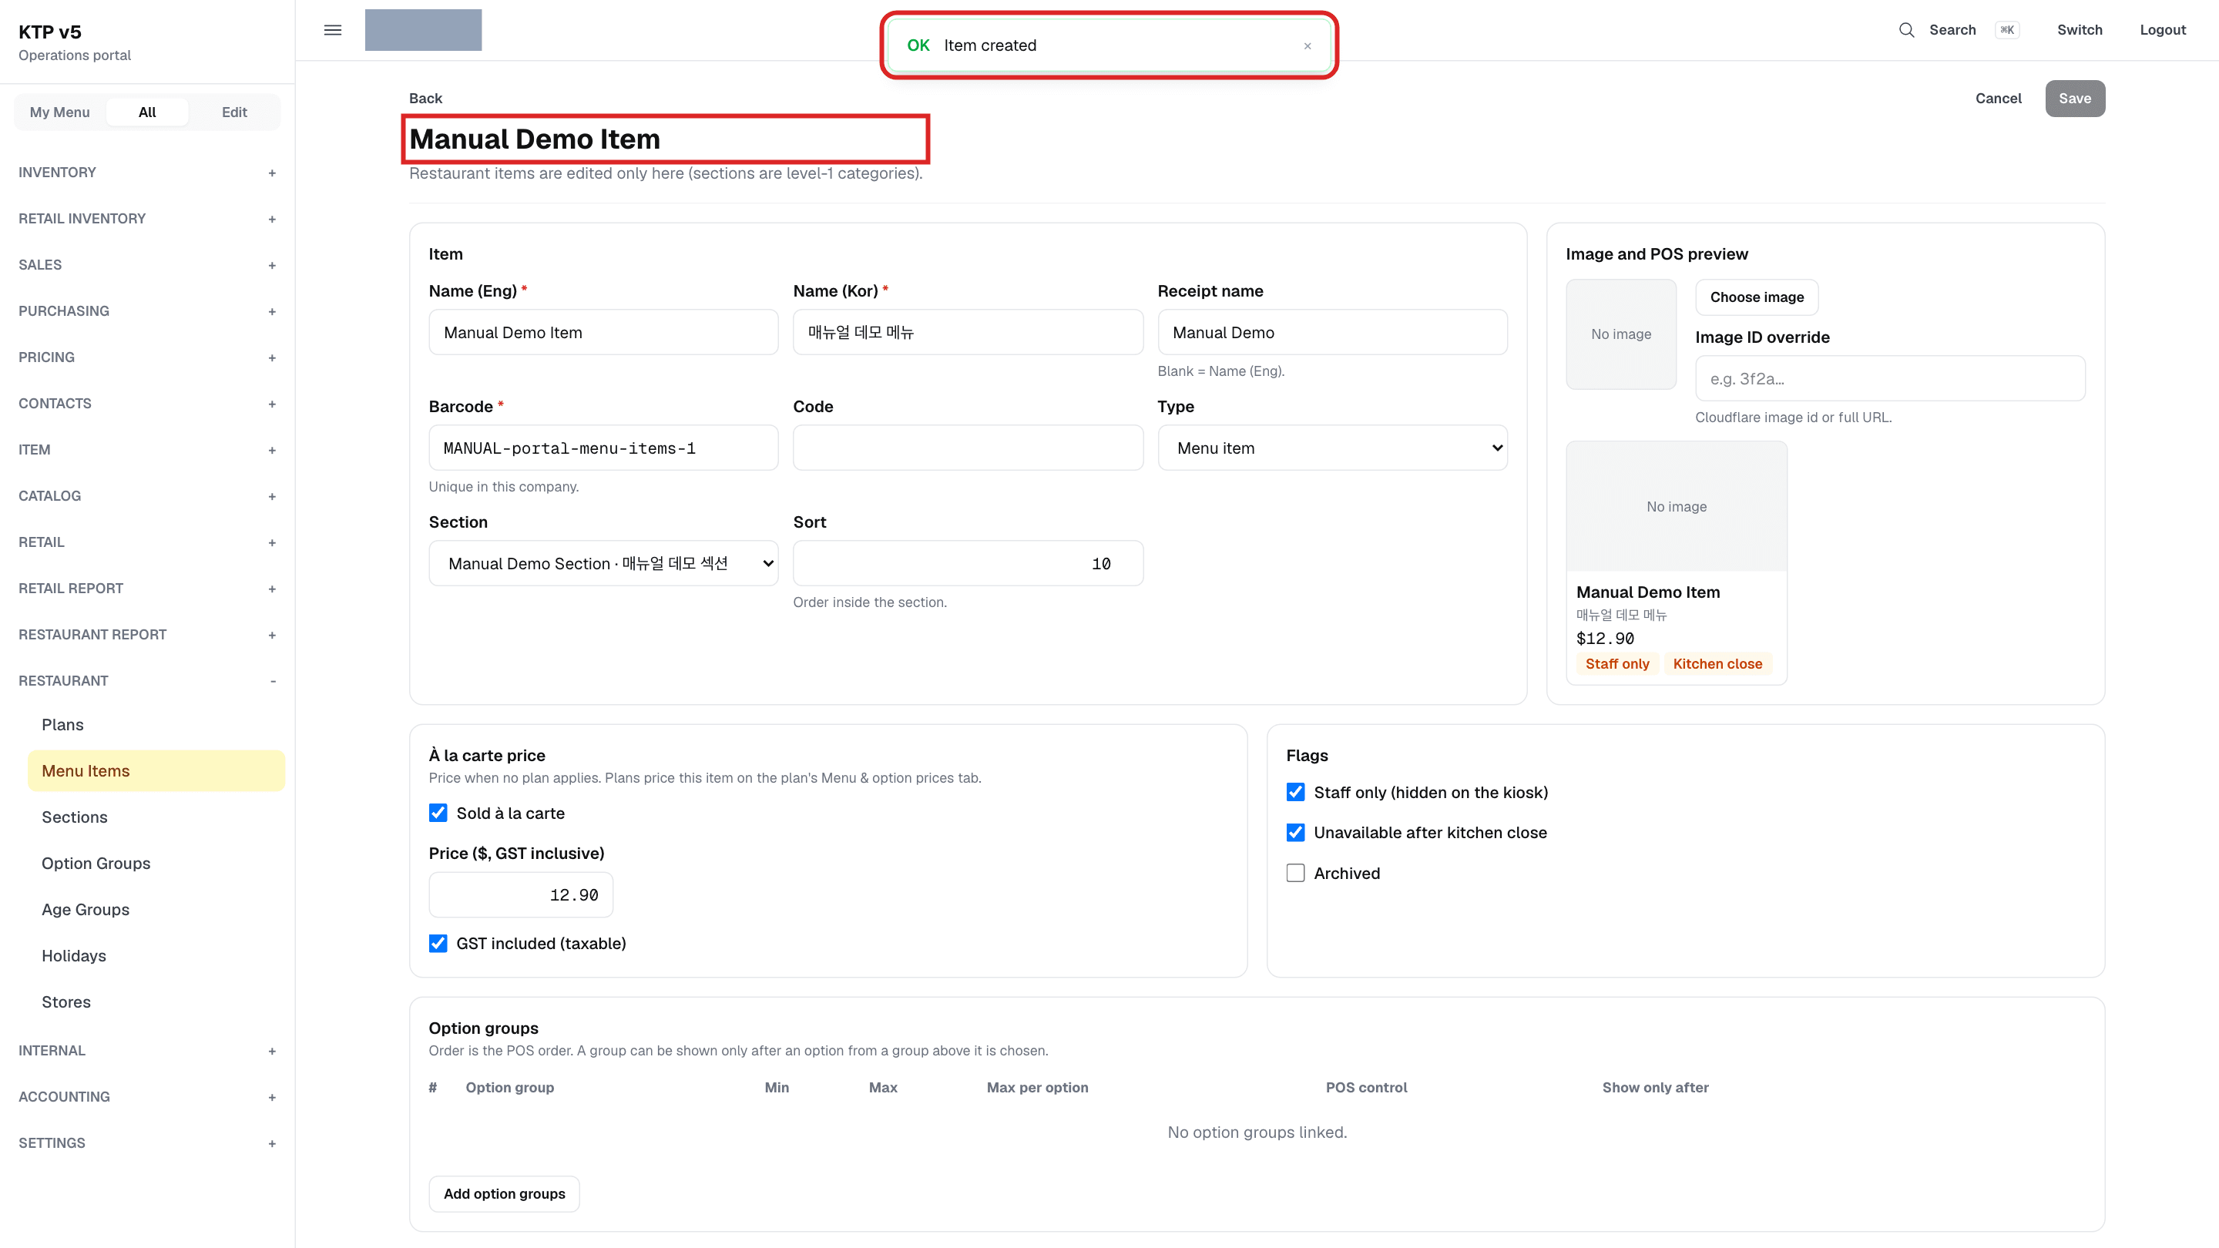Open Sections in the sidebar
Screen dimensions: 2219x1248
(x=156, y=817)
